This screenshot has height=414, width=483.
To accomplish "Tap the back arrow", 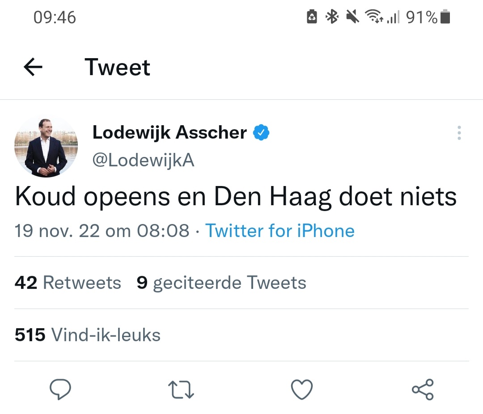I will pos(33,67).
